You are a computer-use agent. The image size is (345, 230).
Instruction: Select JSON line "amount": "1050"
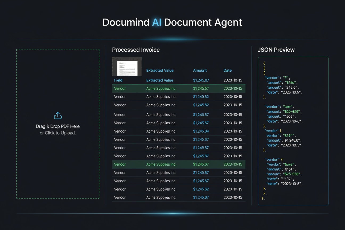point(282,116)
